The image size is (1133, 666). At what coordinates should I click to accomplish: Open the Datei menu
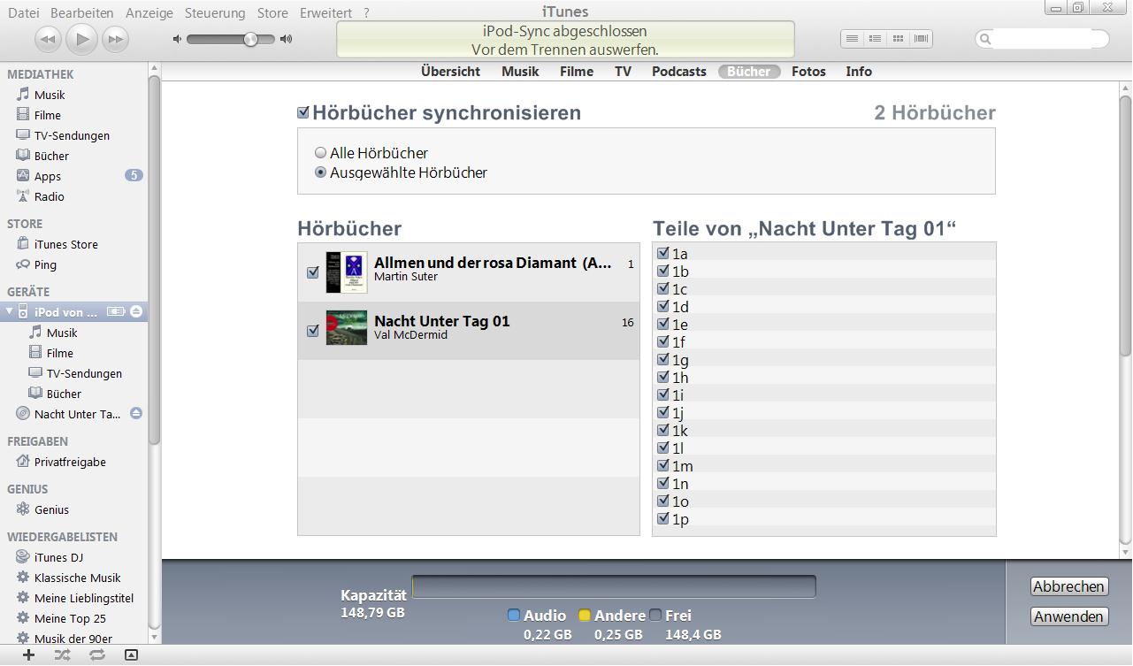(x=23, y=12)
